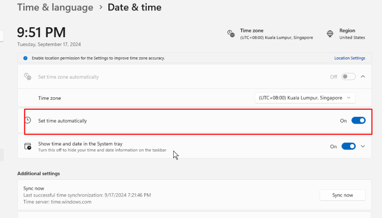
Task: Toggle Set time zone automatically switch
Action: (349, 77)
